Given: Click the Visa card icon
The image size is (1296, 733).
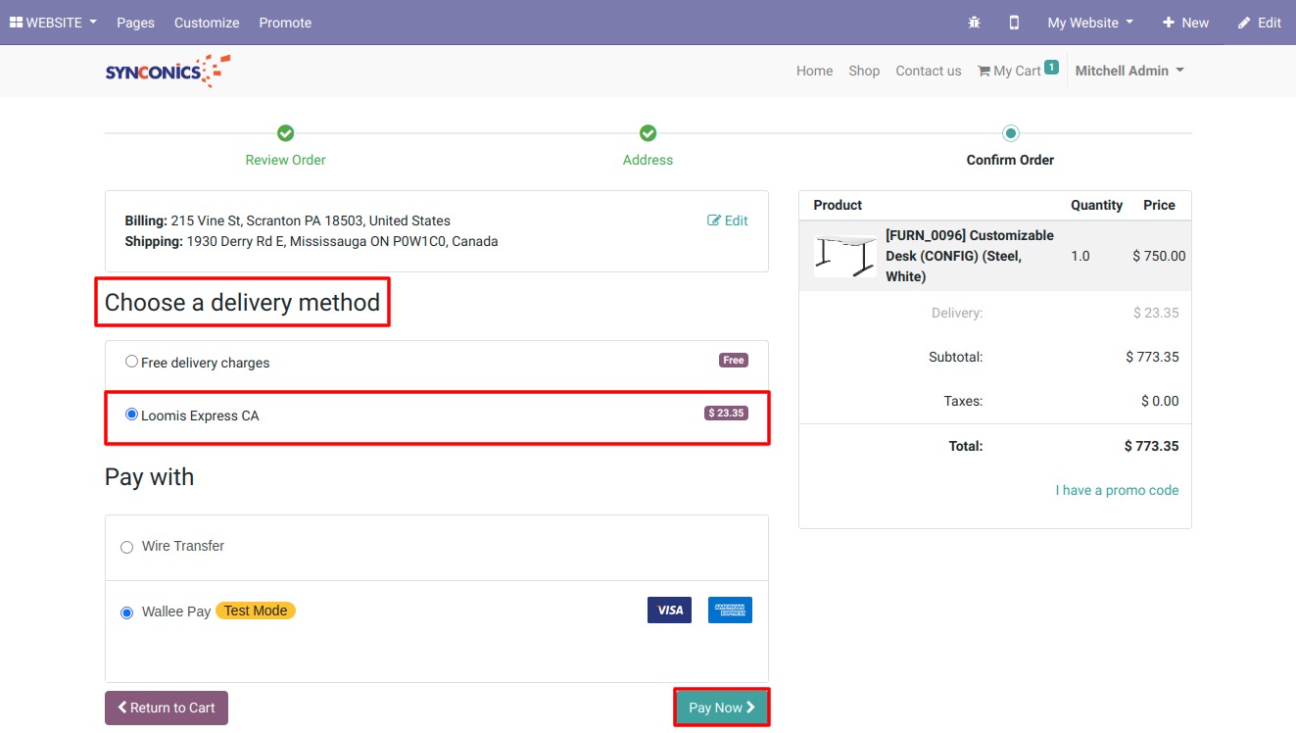Looking at the screenshot, I should click(669, 610).
